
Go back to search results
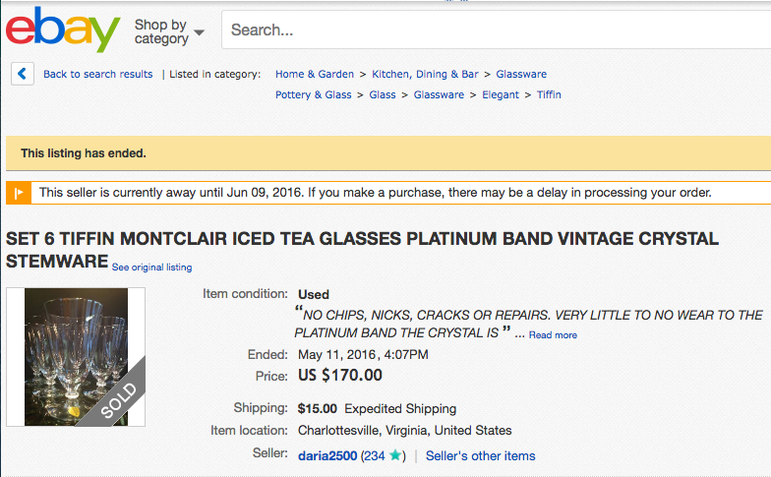point(98,75)
